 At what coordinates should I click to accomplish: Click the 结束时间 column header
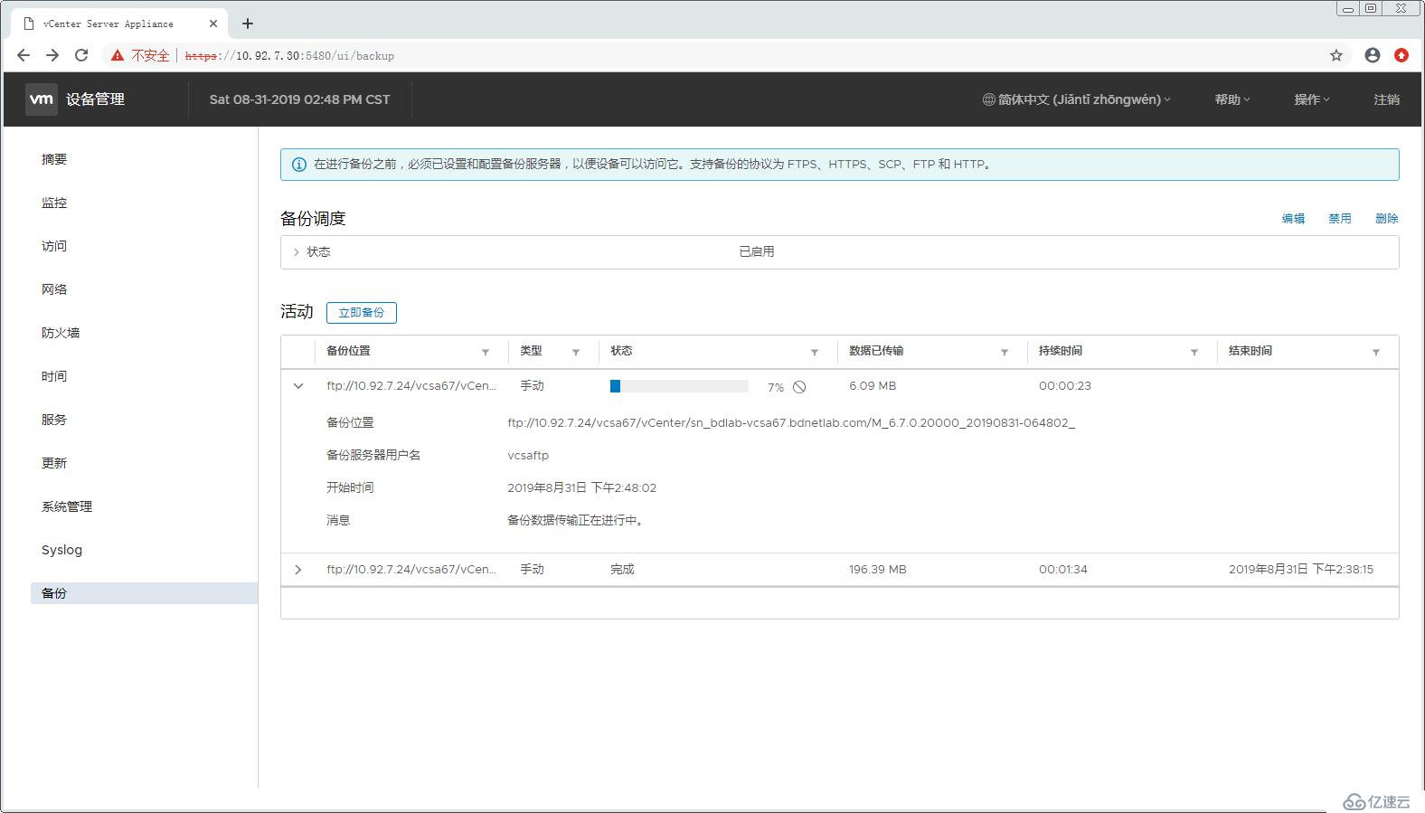tap(1250, 351)
